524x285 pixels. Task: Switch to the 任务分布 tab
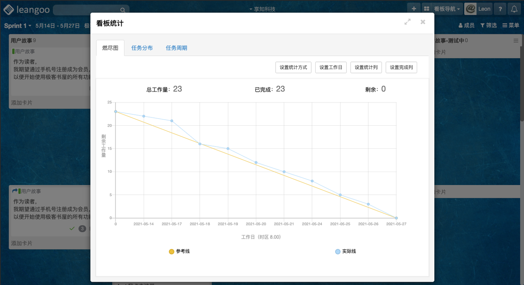[142, 48]
